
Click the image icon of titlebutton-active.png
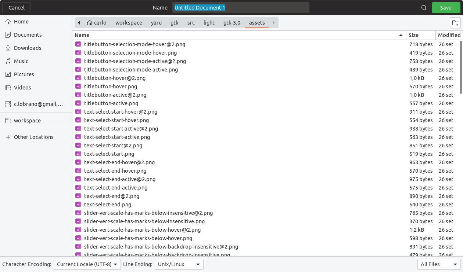click(x=78, y=103)
